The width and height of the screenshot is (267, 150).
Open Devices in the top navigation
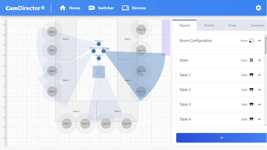click(134, 8)
